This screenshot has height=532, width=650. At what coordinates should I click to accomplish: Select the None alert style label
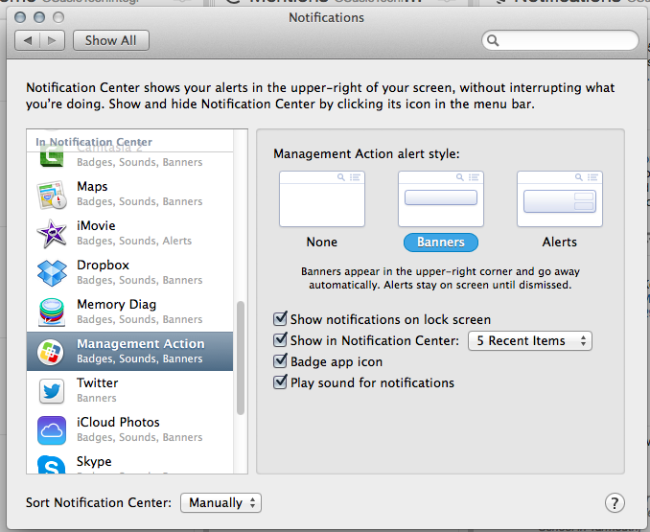tap(322, 242)
